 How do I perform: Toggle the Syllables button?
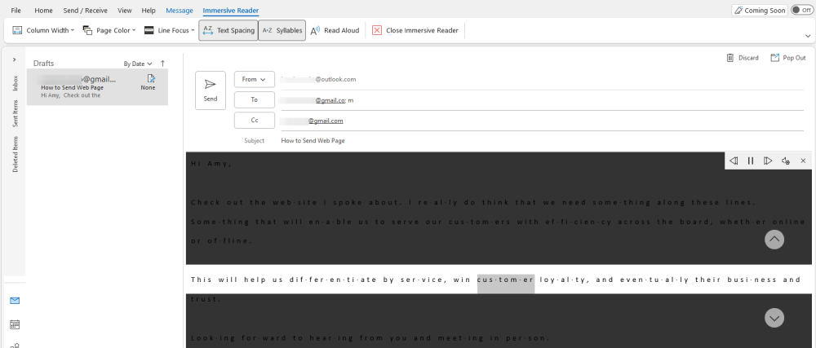(282, 30)
